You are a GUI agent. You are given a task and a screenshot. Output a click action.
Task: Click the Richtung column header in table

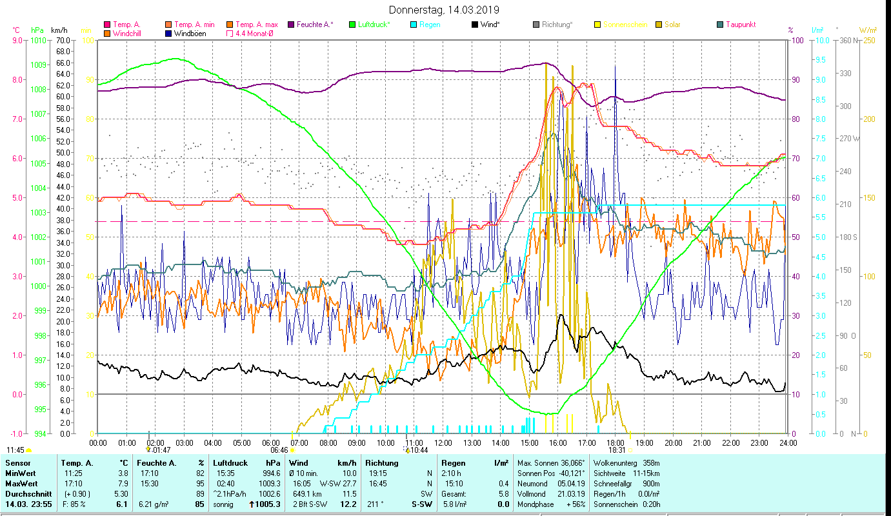[383, 463]
